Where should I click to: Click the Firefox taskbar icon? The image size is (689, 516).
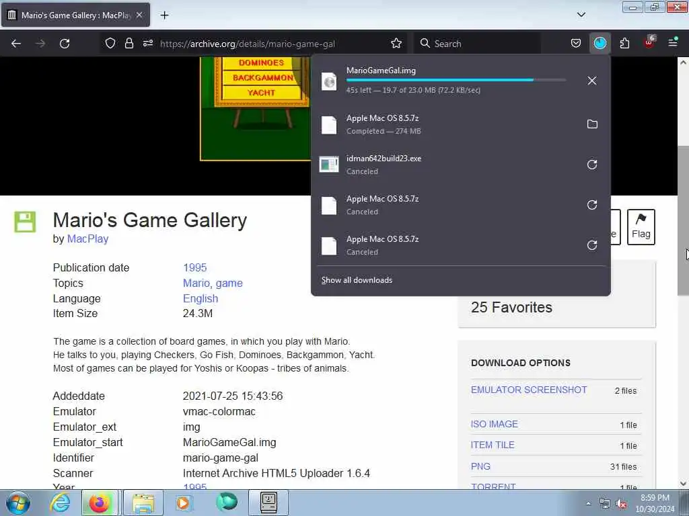point(100,503)
